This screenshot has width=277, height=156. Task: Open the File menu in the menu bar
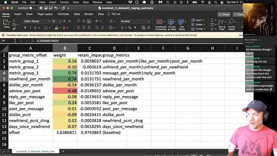click(x=24, y=2)
